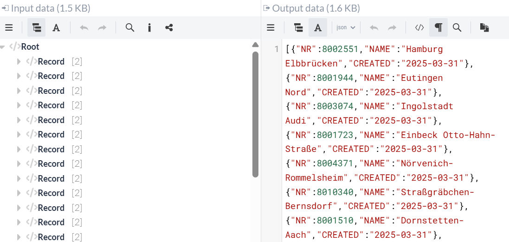Open the json format dropdown
The image size is (509, 242).
346,28
